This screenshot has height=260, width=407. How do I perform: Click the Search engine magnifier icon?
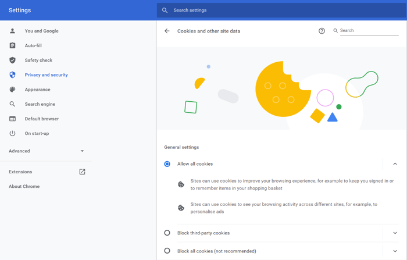pyautogui.click(x=12, y=104)
